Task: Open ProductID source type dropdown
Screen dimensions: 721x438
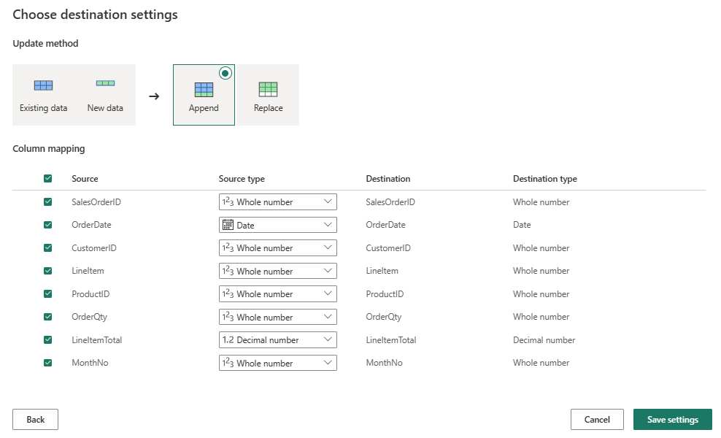Action: tap(278, 293)
